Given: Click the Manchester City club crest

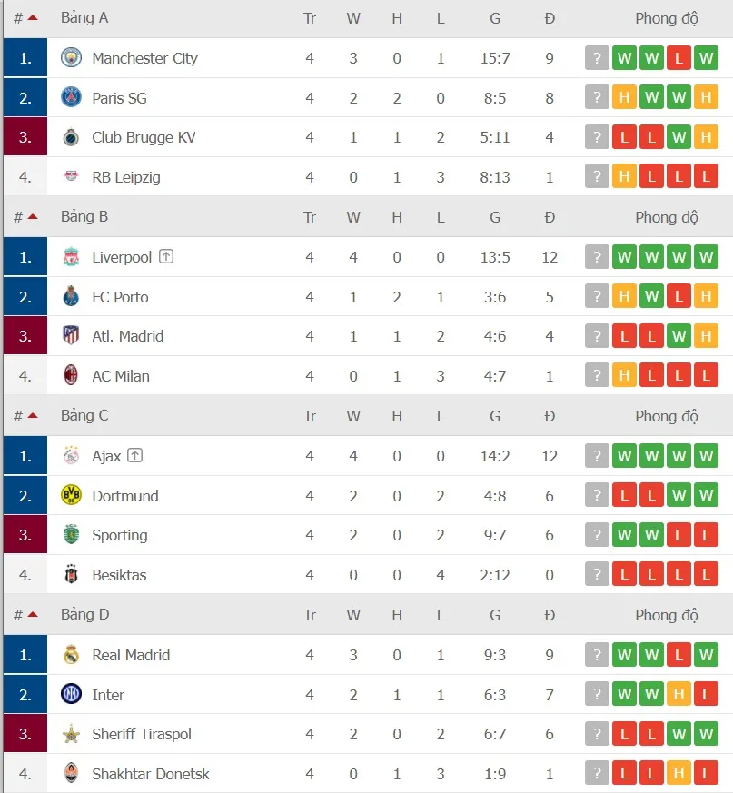Looking at the screenshot, I should pyautogui.click(x=73, y=57).
